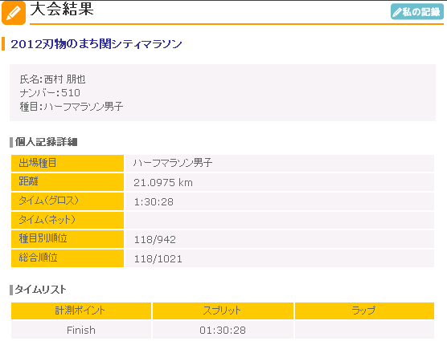The height and width of the screenshot is (341, 447).
Task: Click the 大会結果 page heading
Action: tap(62, 9)
